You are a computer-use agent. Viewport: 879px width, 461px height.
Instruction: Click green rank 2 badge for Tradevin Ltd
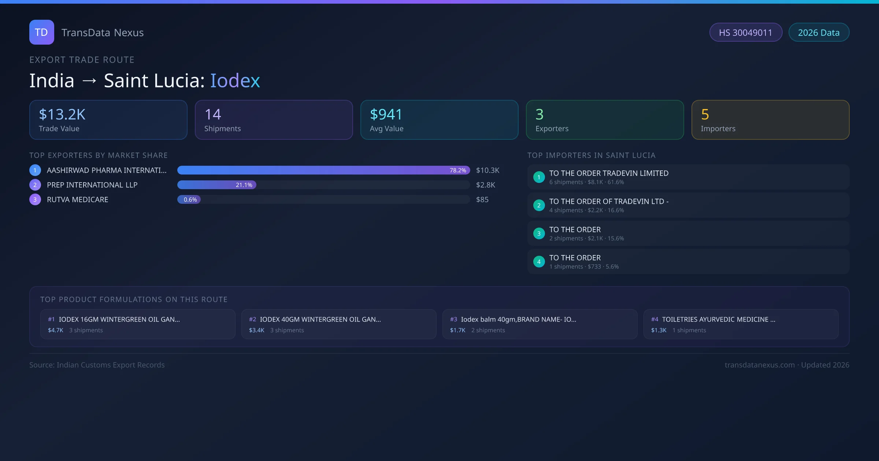click(539, 205)
